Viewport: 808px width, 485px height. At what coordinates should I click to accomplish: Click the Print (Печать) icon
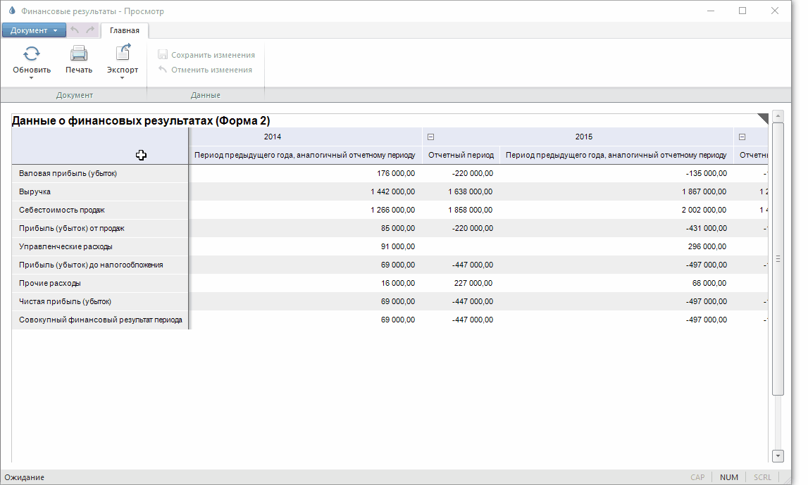point(78,53)
